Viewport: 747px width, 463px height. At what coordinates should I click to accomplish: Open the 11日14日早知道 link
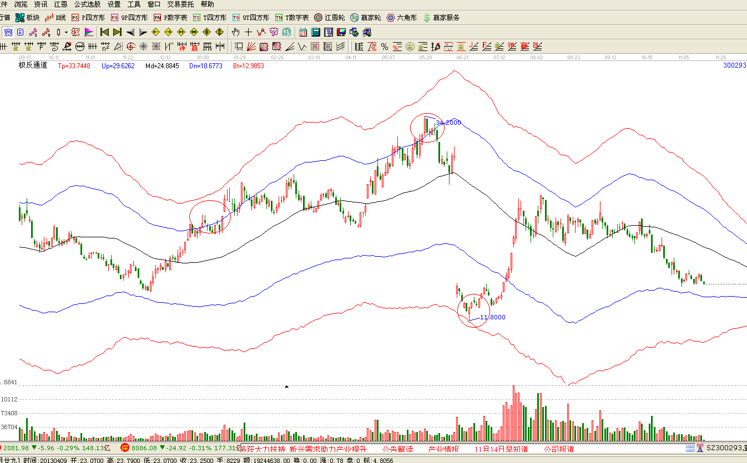coord(501,449)
